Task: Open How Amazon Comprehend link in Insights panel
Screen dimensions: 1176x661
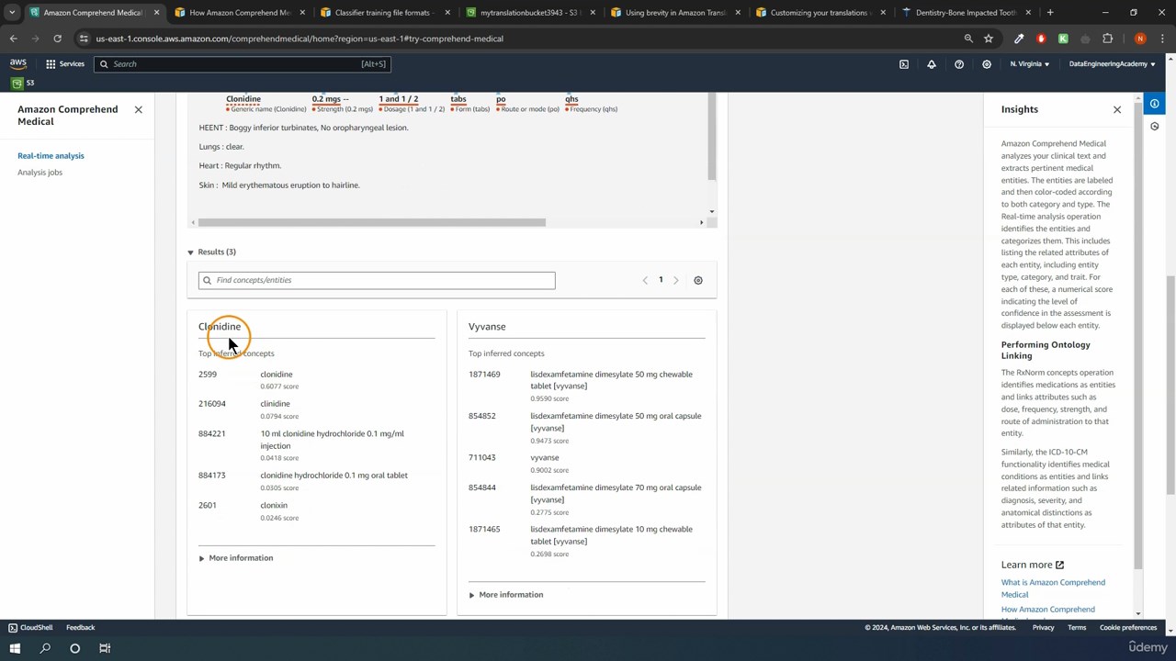Action: tap(1048, 610)
